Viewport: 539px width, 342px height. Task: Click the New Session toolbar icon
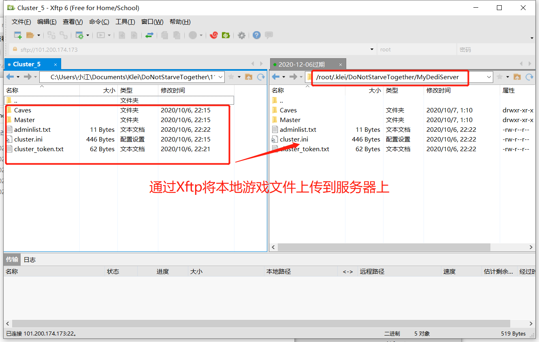pos(18,35)
